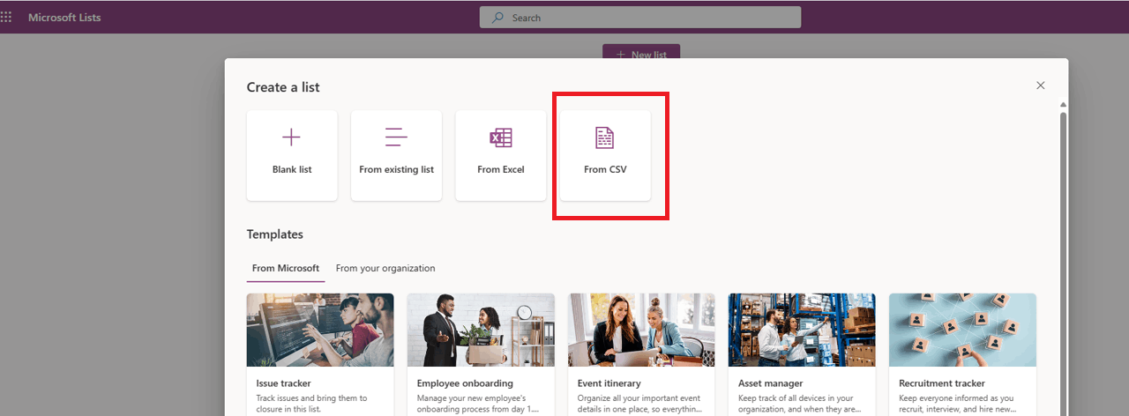1129x416 pixels.
Task: Click the Asset manager title text
Action: tap(770, 383)
